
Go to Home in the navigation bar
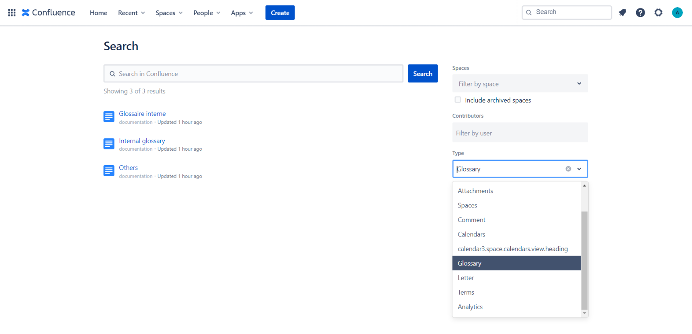click(x=98, y=13)
